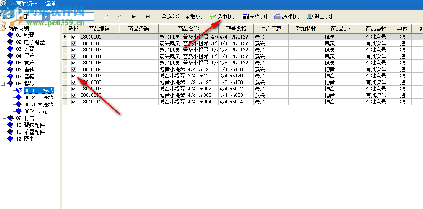
Task: Select 05.管乐 category
Action: [25, 63]
